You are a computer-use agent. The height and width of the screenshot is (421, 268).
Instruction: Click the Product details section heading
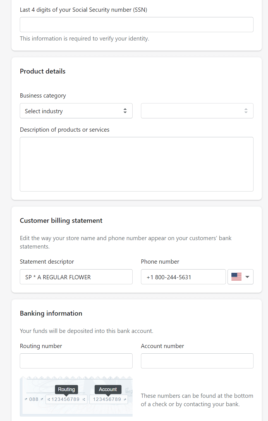[x=42, y=71]
